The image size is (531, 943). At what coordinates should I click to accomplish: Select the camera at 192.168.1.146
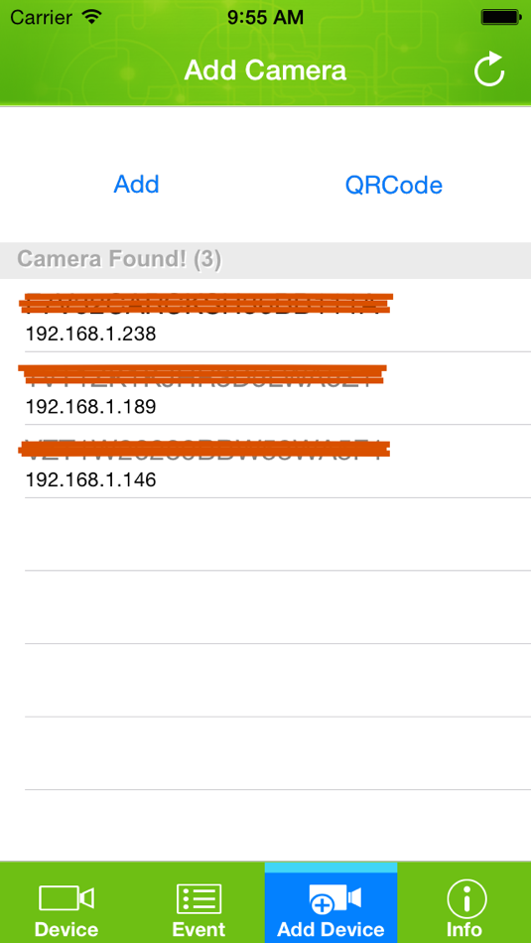265,462
